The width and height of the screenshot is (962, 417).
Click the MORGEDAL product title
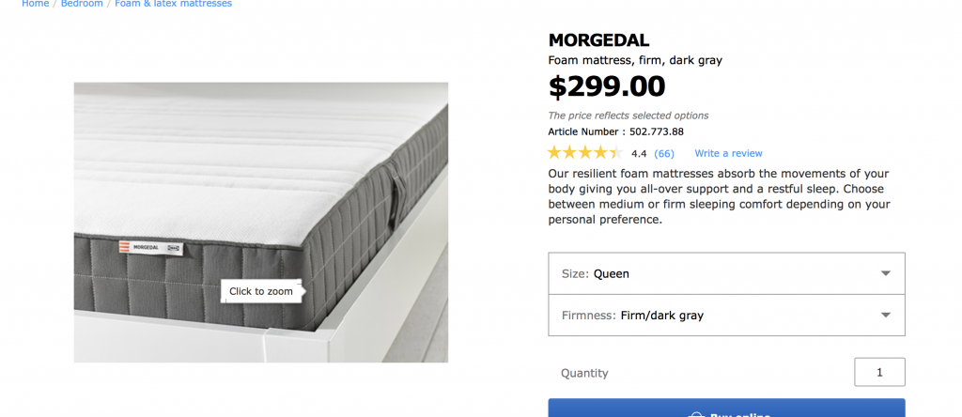tap(598, 40)
